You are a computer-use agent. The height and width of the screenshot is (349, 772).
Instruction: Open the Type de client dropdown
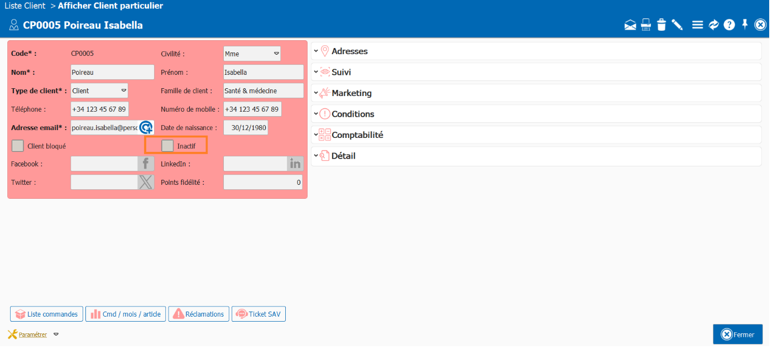pyautogui.click(x=99, y=90)
